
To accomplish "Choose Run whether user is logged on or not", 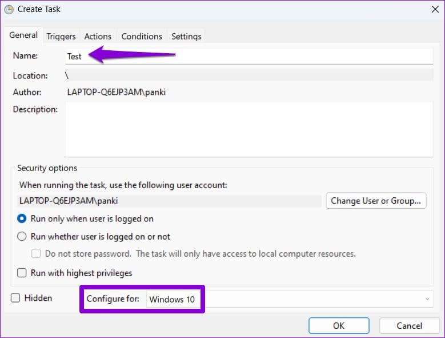I will click(22, 236).
